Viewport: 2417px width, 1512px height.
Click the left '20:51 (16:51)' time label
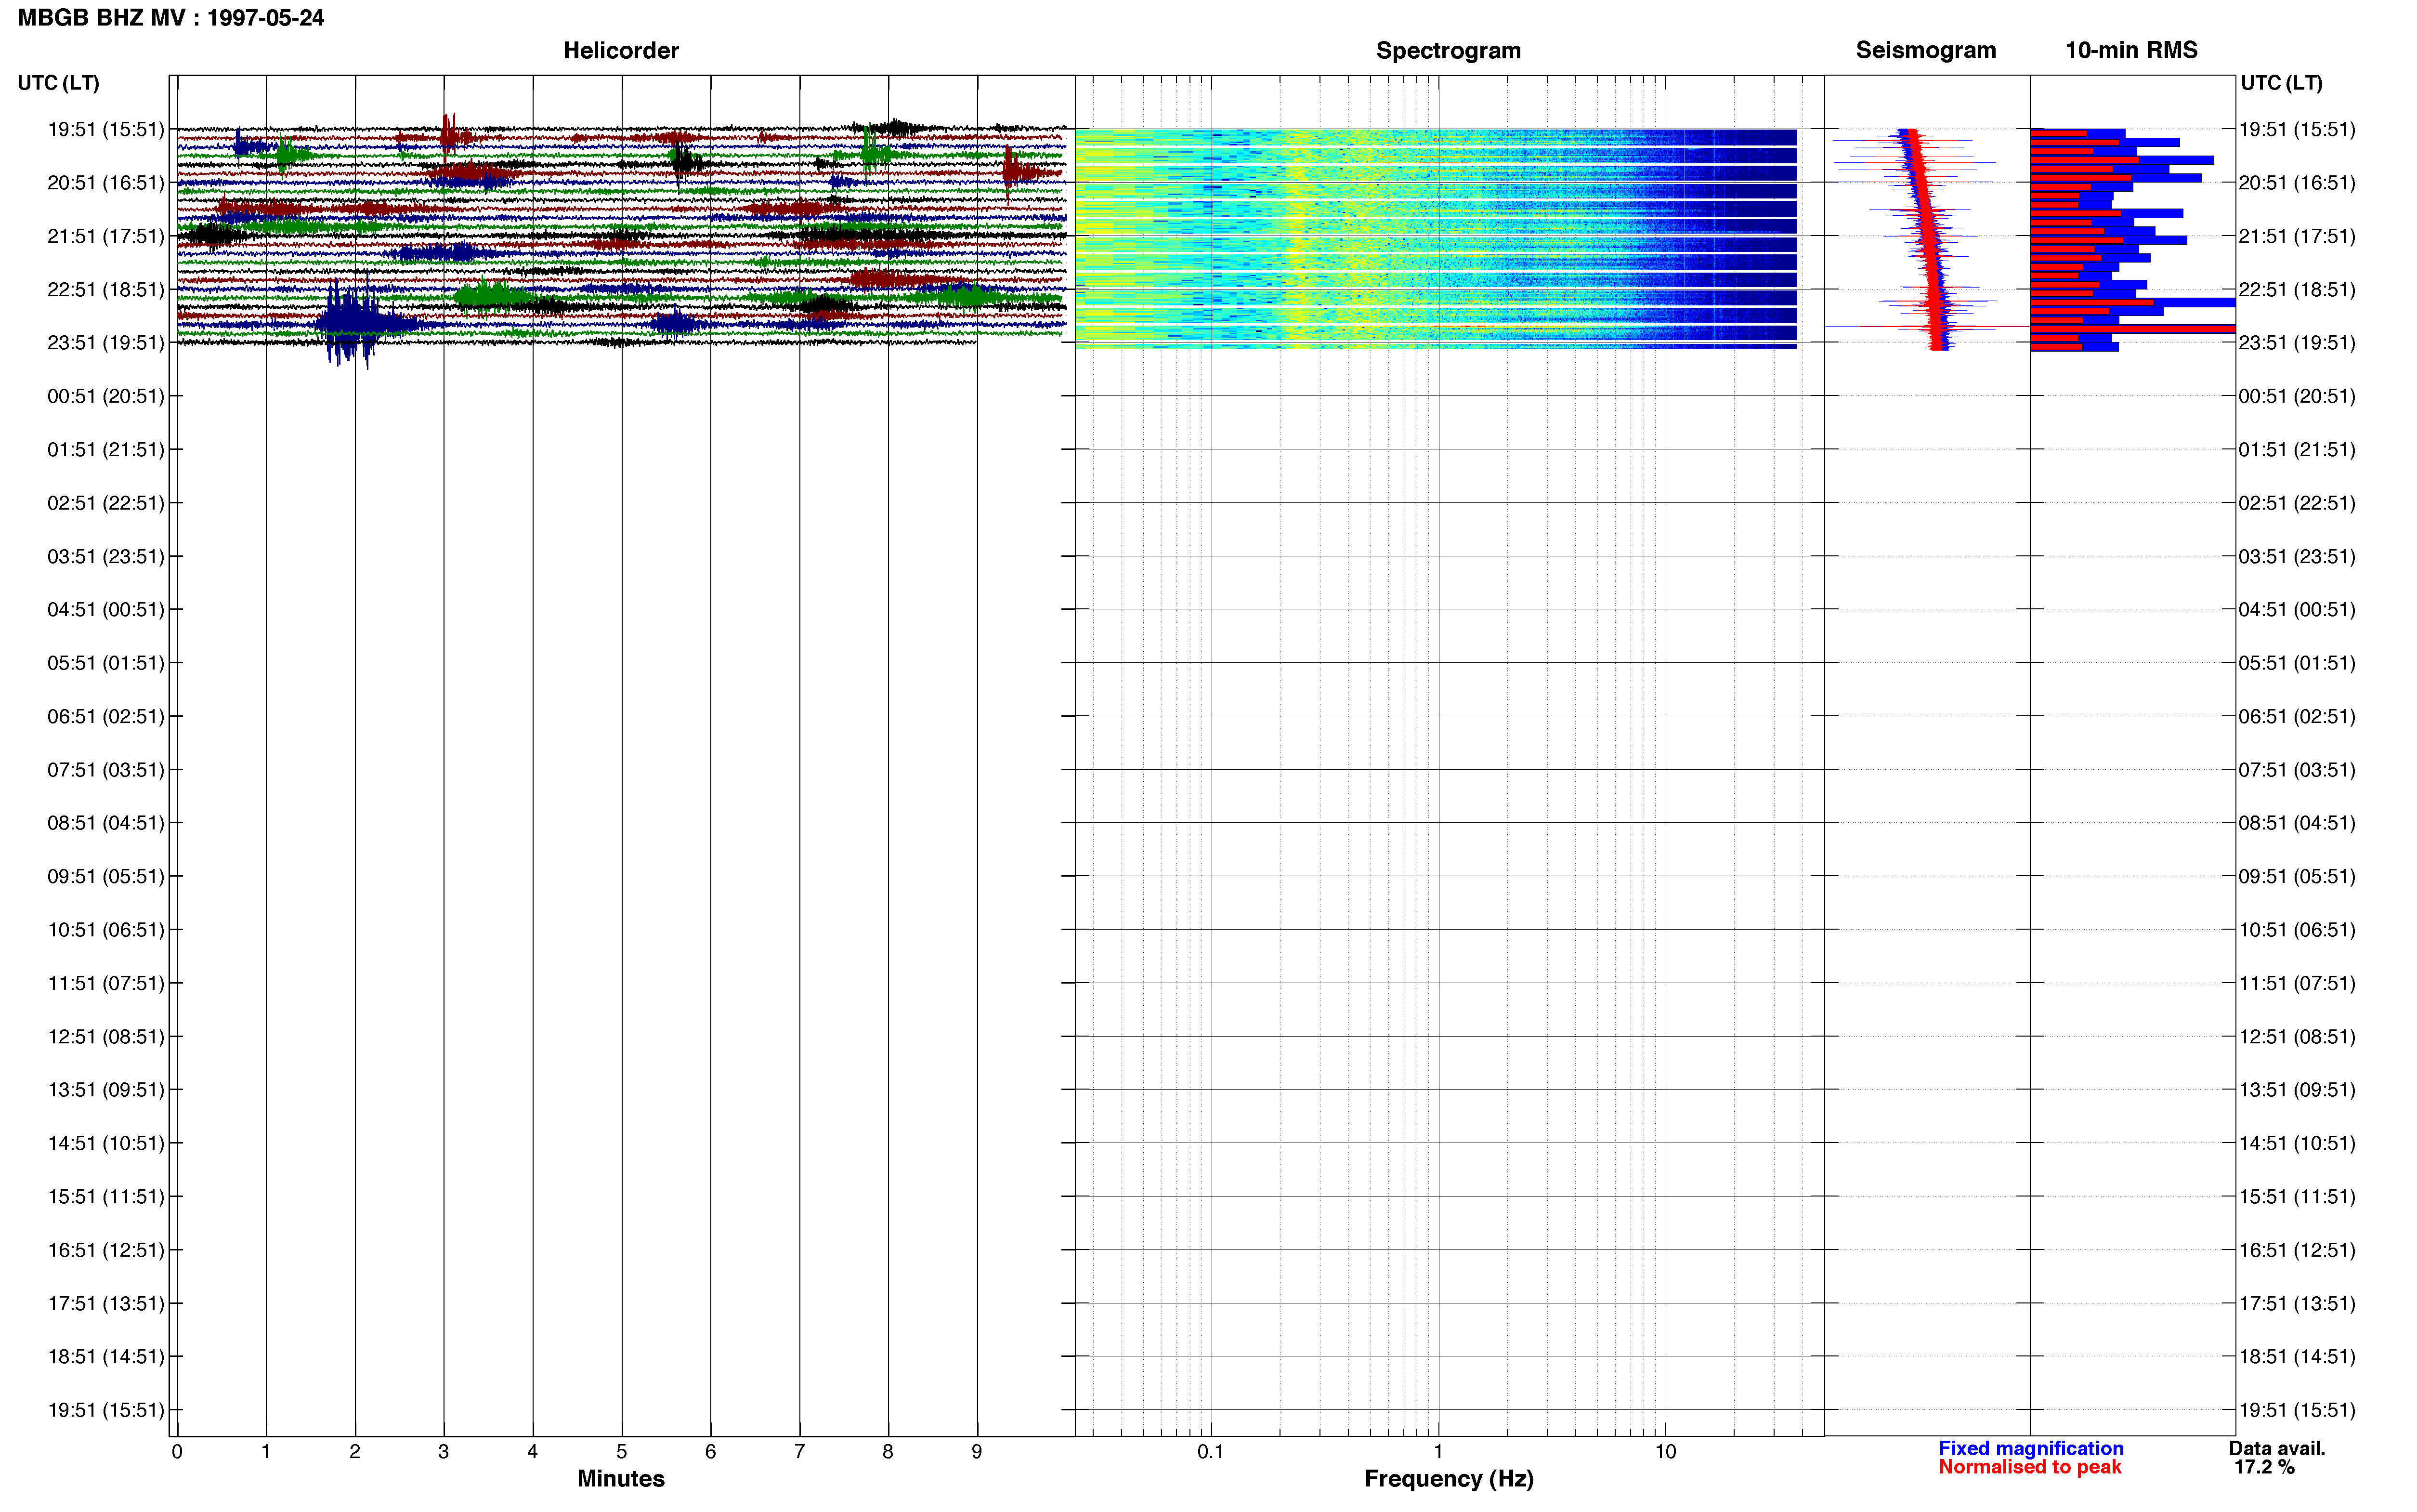coord(106,183)
